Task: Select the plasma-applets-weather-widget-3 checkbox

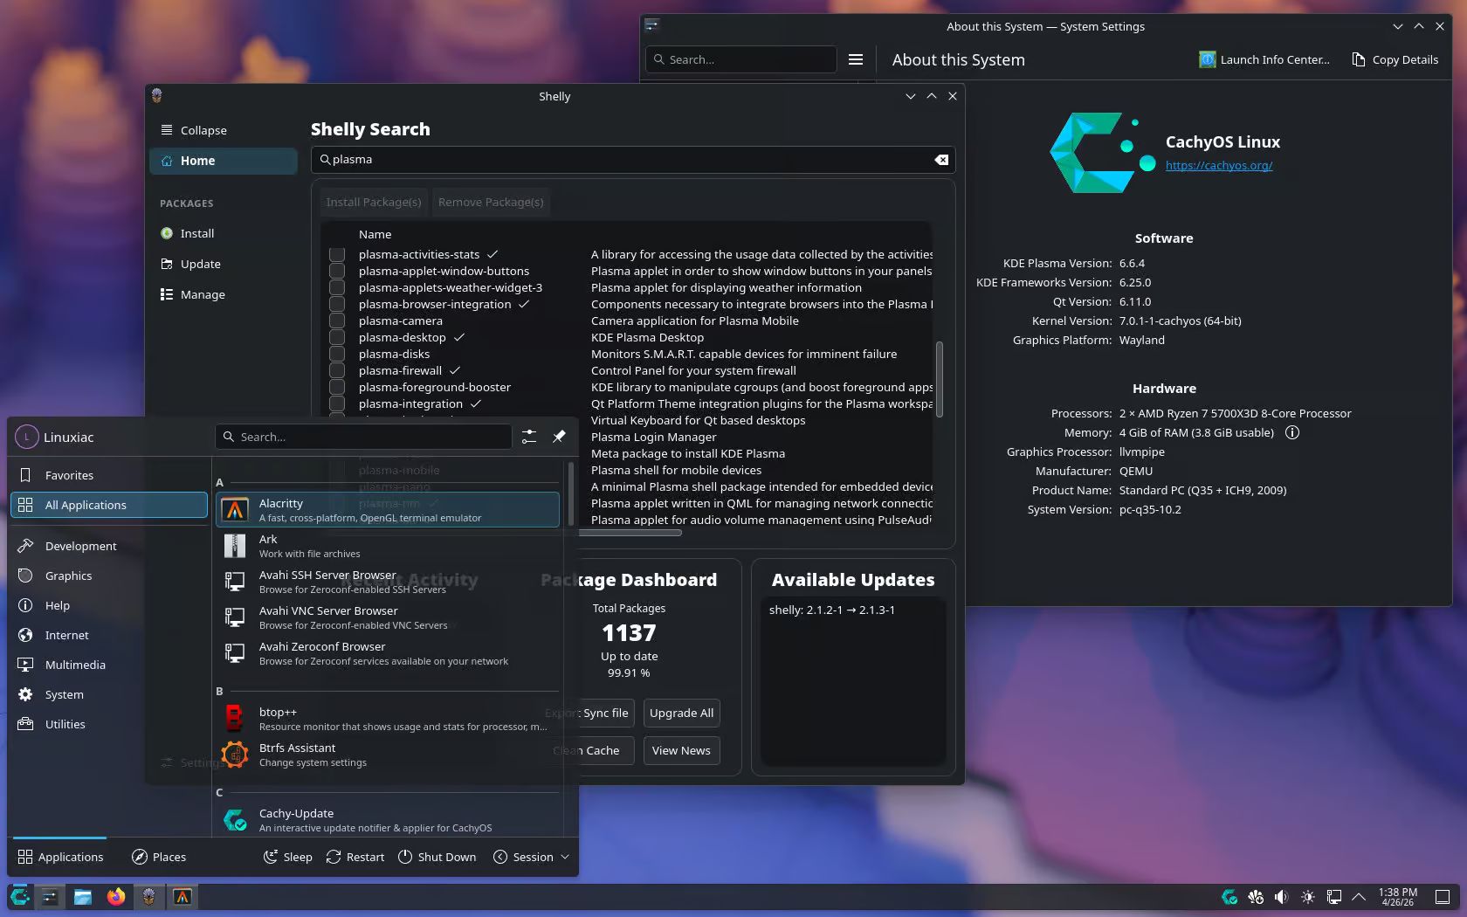Action: tap(336, 288)
